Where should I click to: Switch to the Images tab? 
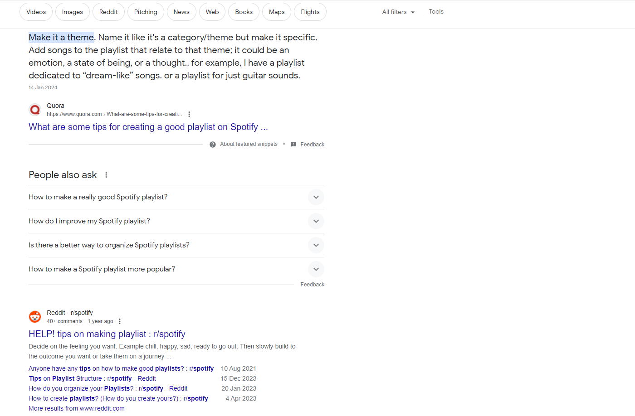(72, 12)
